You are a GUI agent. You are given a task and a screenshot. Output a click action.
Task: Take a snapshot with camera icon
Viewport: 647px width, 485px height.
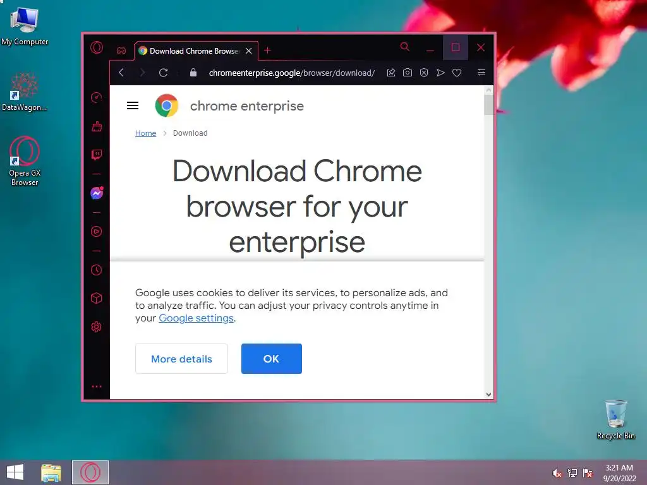click(x=408, y=73)
